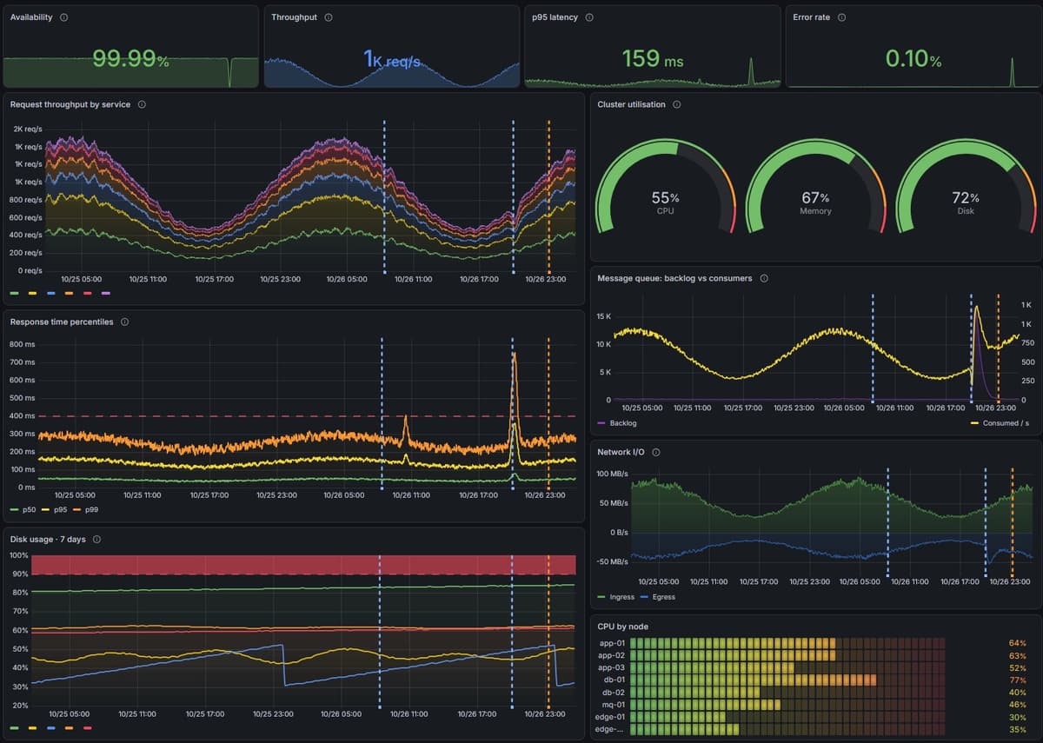
Task: Click blue swatch in Disk usage legend
Action: pyautogui.click(x=50, y=727)
